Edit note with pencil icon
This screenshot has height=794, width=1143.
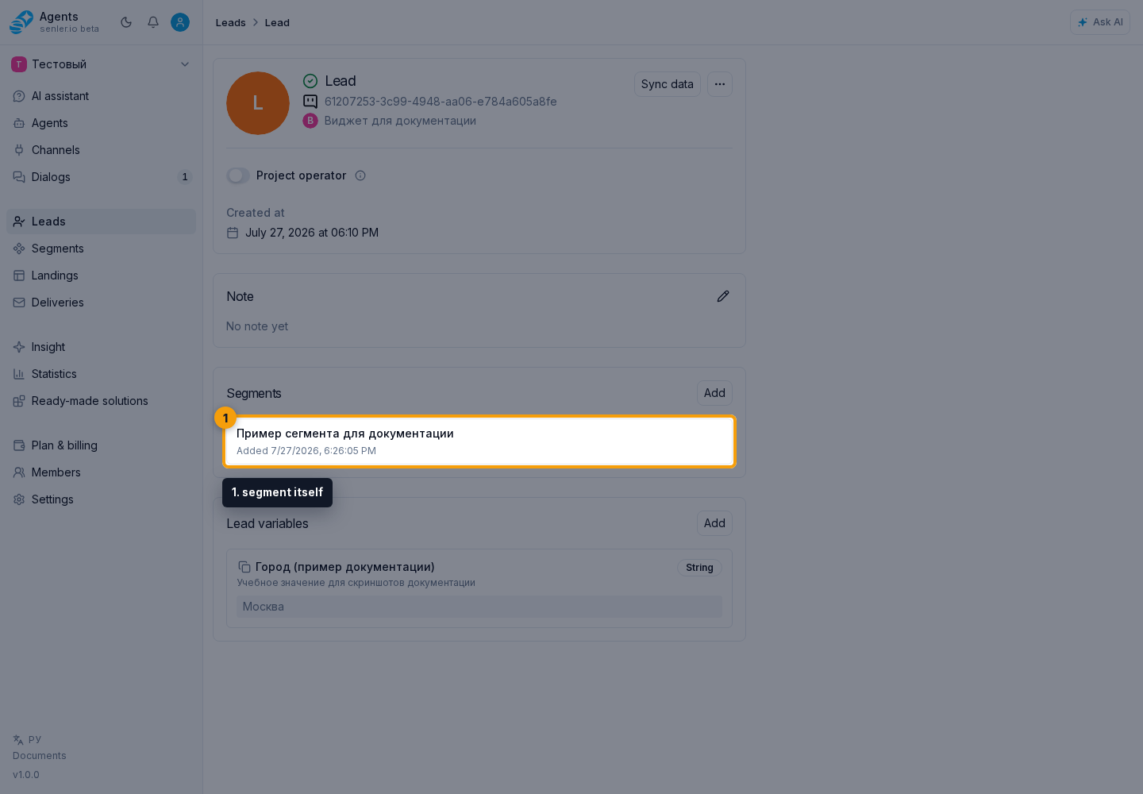click(x=722, y=296)
